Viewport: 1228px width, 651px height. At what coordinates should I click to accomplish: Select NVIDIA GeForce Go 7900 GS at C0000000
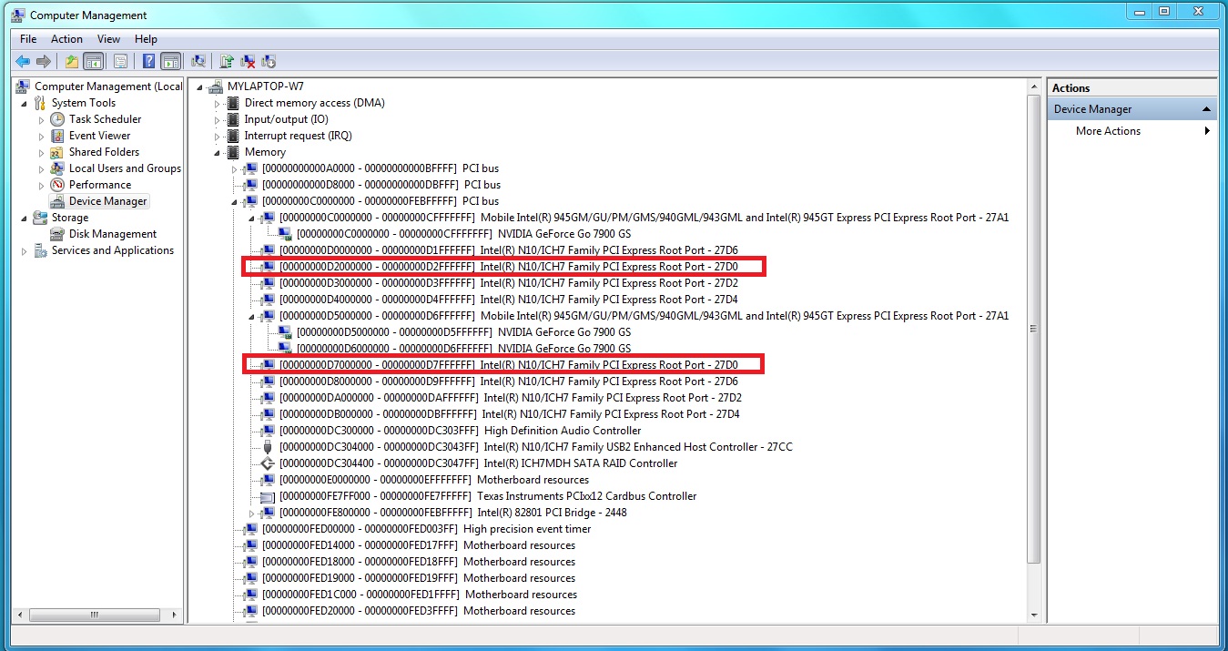coord(463,234)
